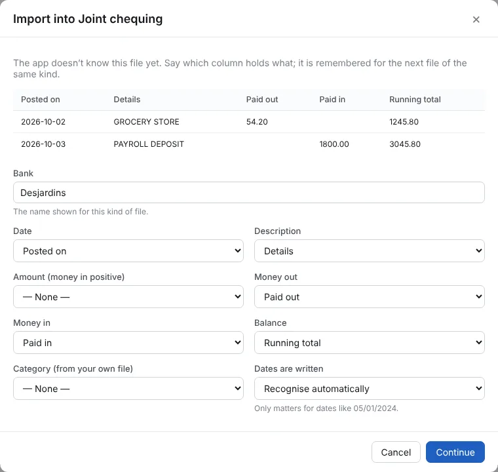Click the Running total column header
The width and height of the screenshot is (498, 472).
pos(415,100)
